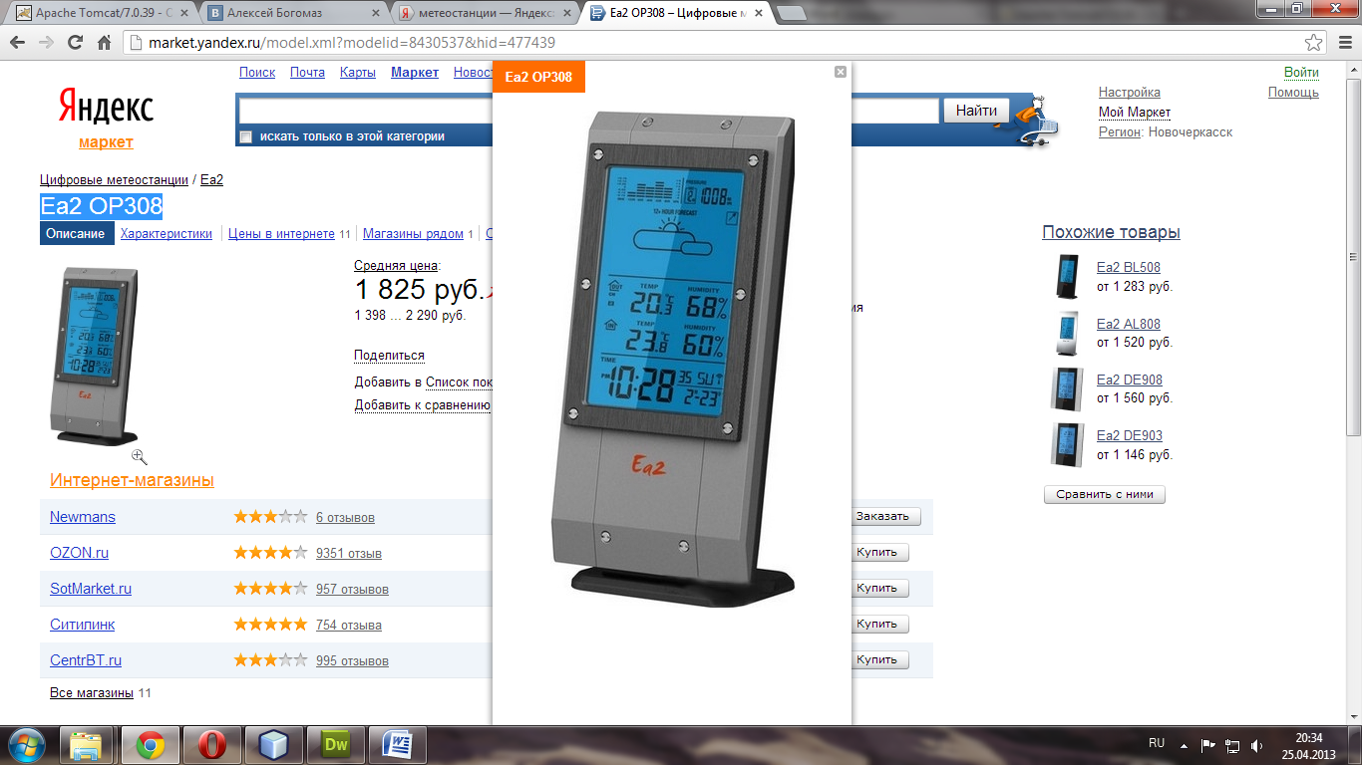
Task: Click Купить button for Ситилинк
Action: click(x=877, y=625)
